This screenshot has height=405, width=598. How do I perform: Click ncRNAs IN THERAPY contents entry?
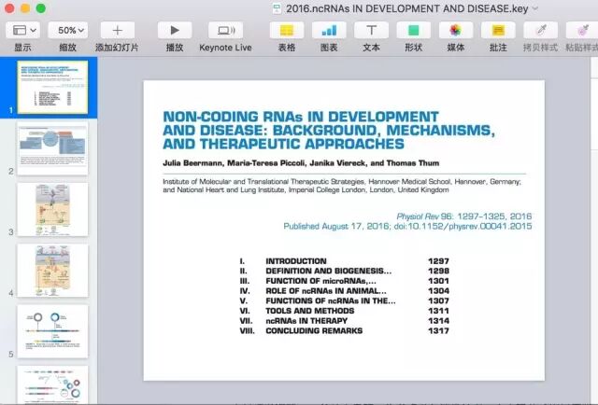[306, 321]
